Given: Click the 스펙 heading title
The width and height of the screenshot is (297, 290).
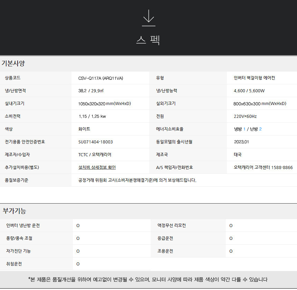Looking at the screenshot, I should point(148,40).
